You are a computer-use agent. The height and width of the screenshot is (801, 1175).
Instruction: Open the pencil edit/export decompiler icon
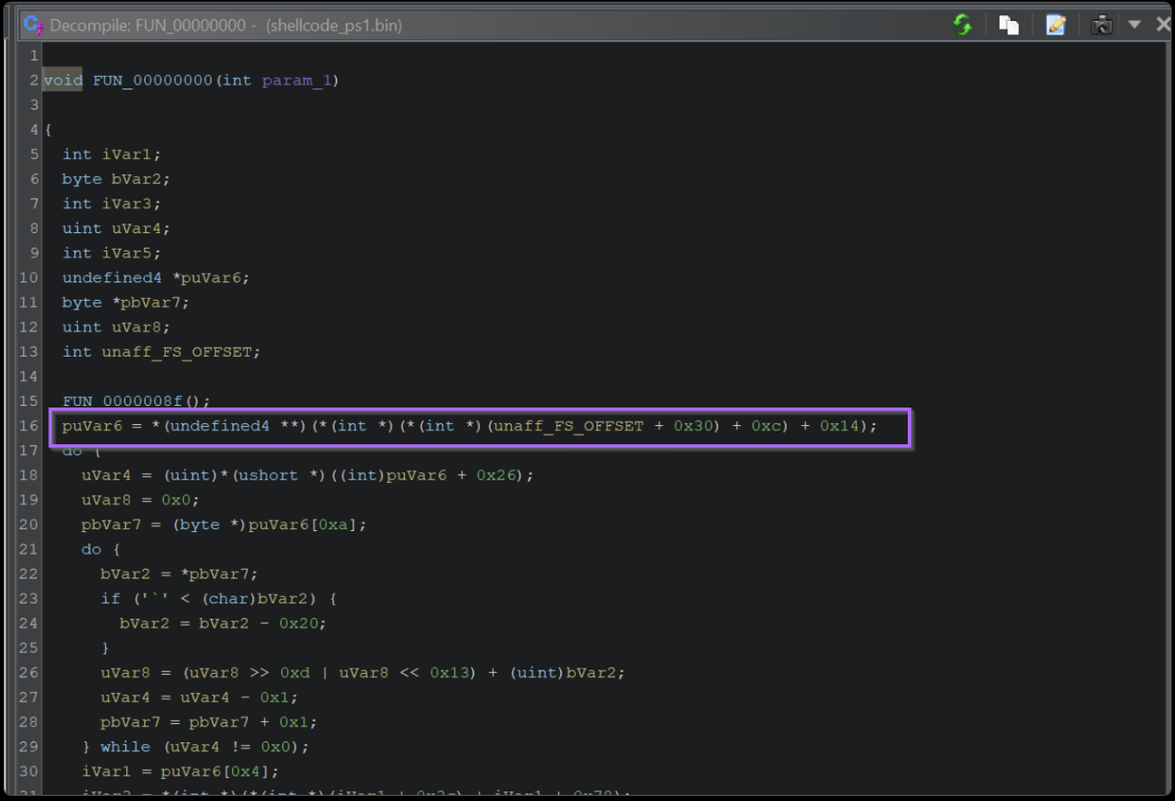point(1056,25)
